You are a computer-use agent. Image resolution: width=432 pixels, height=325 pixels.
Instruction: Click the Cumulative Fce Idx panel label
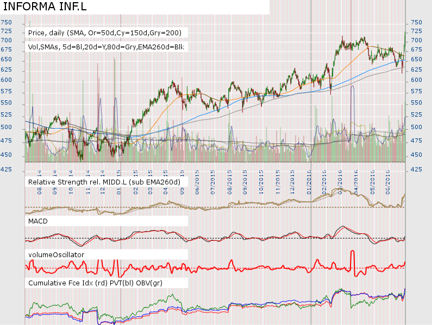95,283
